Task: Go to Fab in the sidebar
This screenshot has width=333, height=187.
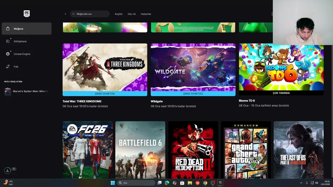Action: click(27, 67)
